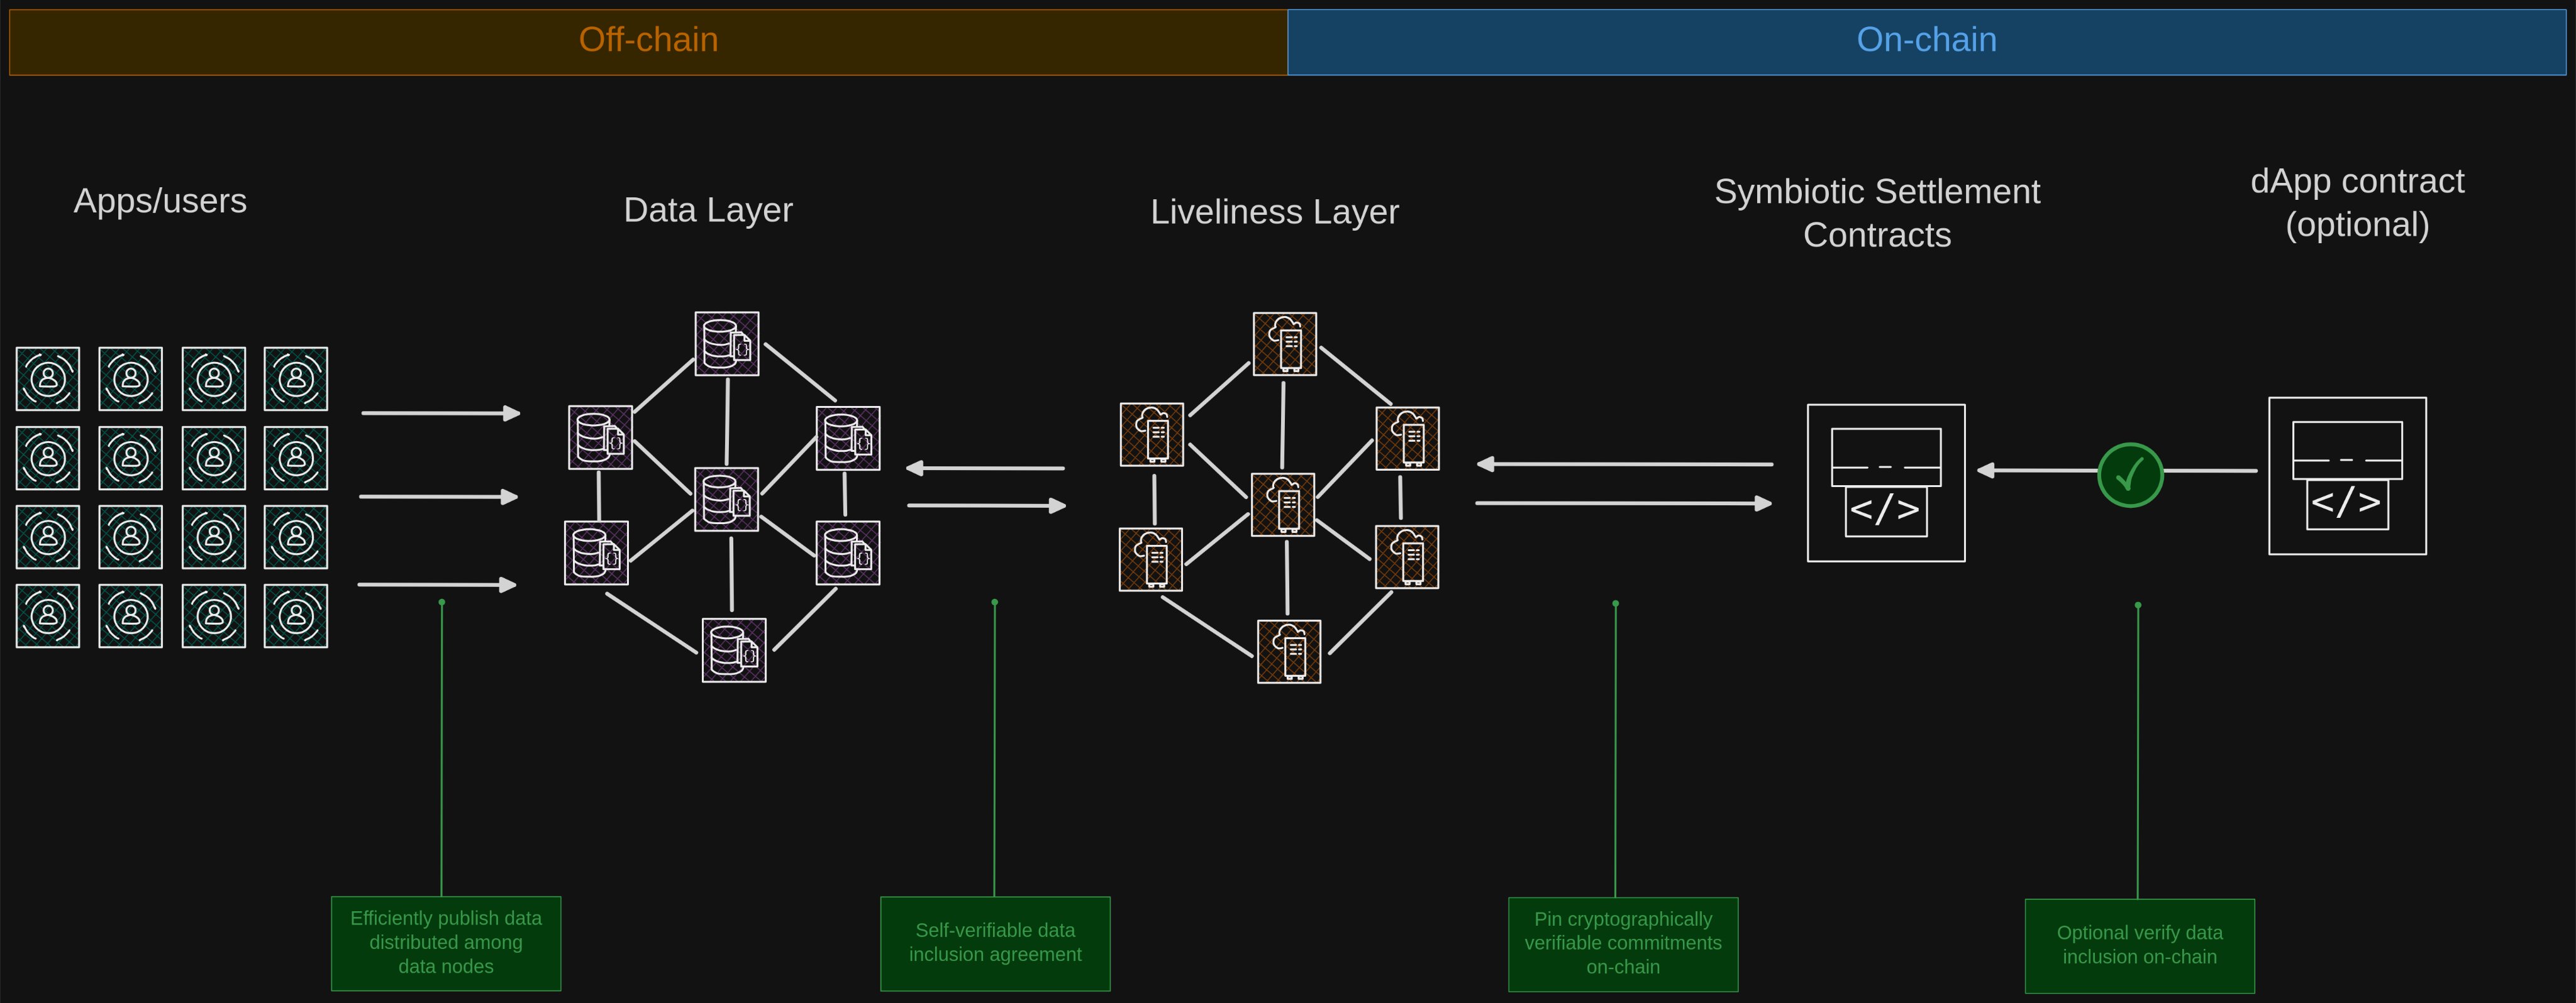Image resolution: width=2576 pixels, height=1003 pixels.
Task: Select the center Liveliness Layer server node
Action: coord(1283,505)
